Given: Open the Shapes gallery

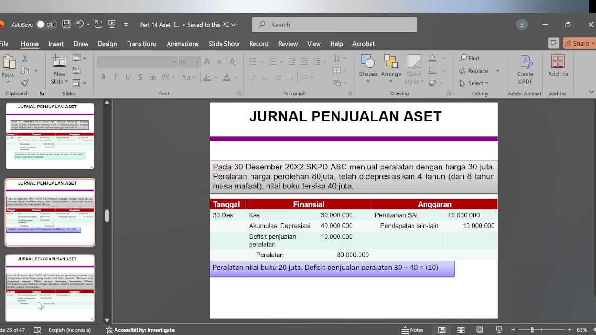Looking at the screenshot, I should click(x=368, y=68).
